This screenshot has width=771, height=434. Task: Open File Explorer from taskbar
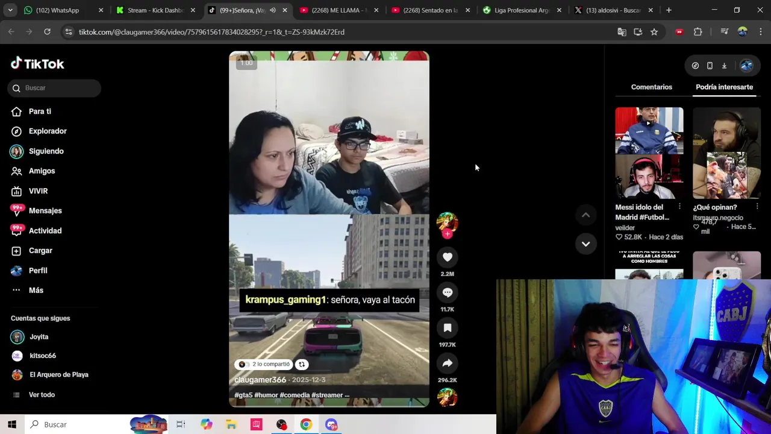pos(231,424)
